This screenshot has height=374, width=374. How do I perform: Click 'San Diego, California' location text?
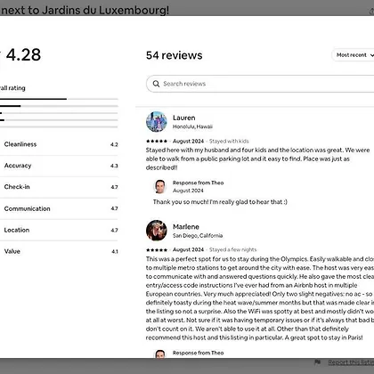tap(198, 236)
